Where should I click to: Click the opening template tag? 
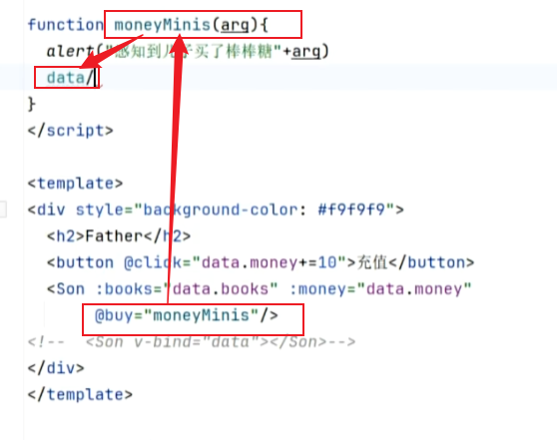[x=75, y=184]
